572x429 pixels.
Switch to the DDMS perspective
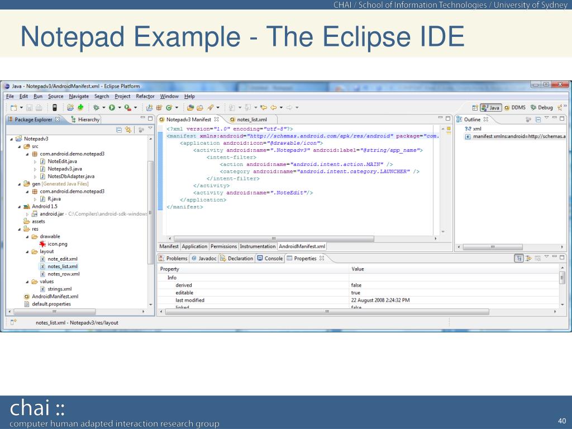click(x=514, y=108)
